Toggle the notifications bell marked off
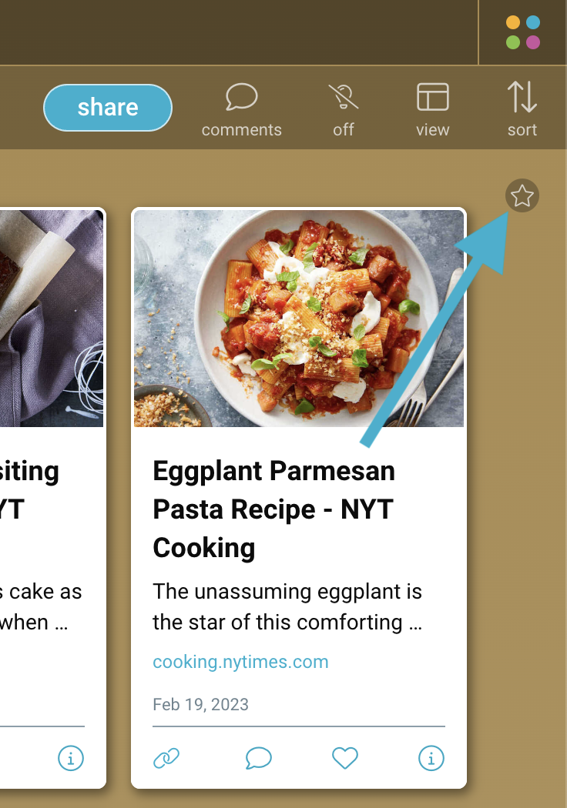Screen dimensions: 567x808 (x=344, y=110)
